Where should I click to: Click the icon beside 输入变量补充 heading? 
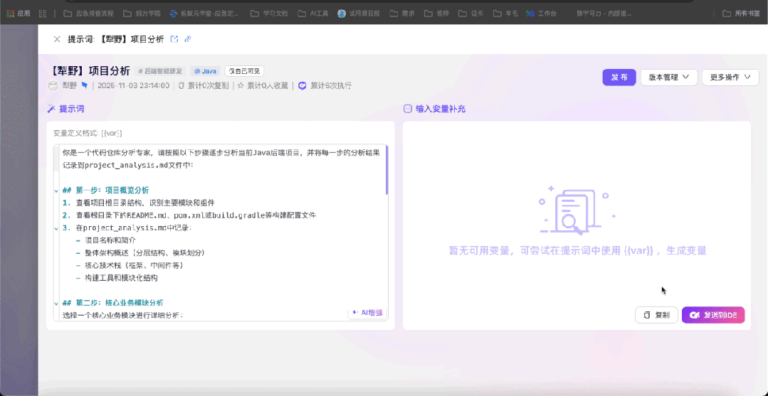(x=408, y=109)
